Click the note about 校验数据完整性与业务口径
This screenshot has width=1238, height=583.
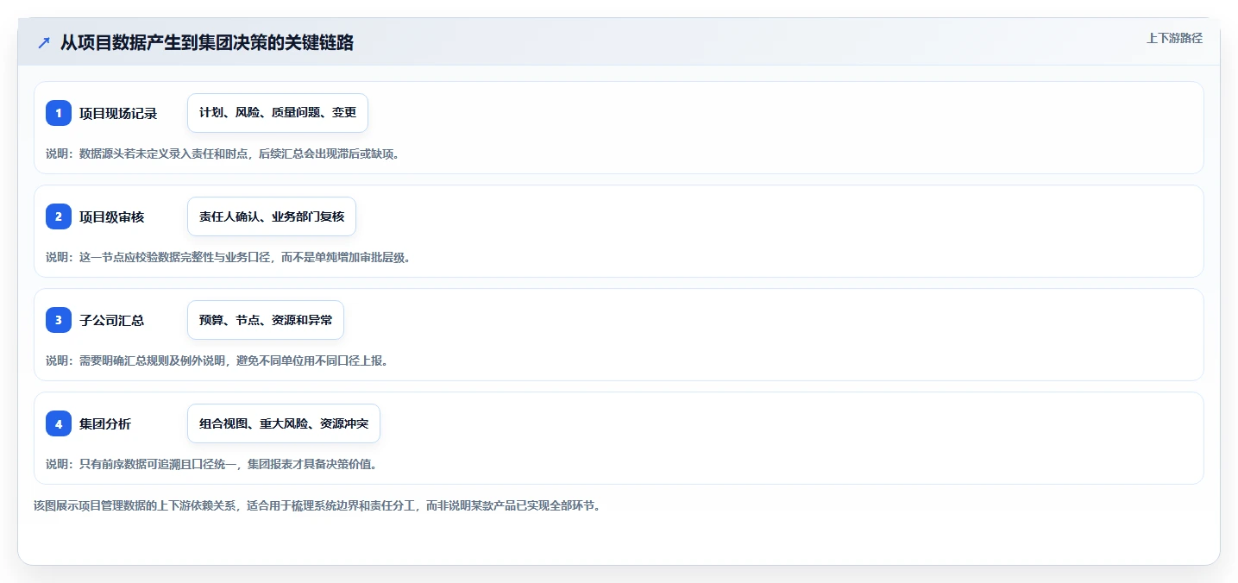pyautogui.click(x=228, y=257)
